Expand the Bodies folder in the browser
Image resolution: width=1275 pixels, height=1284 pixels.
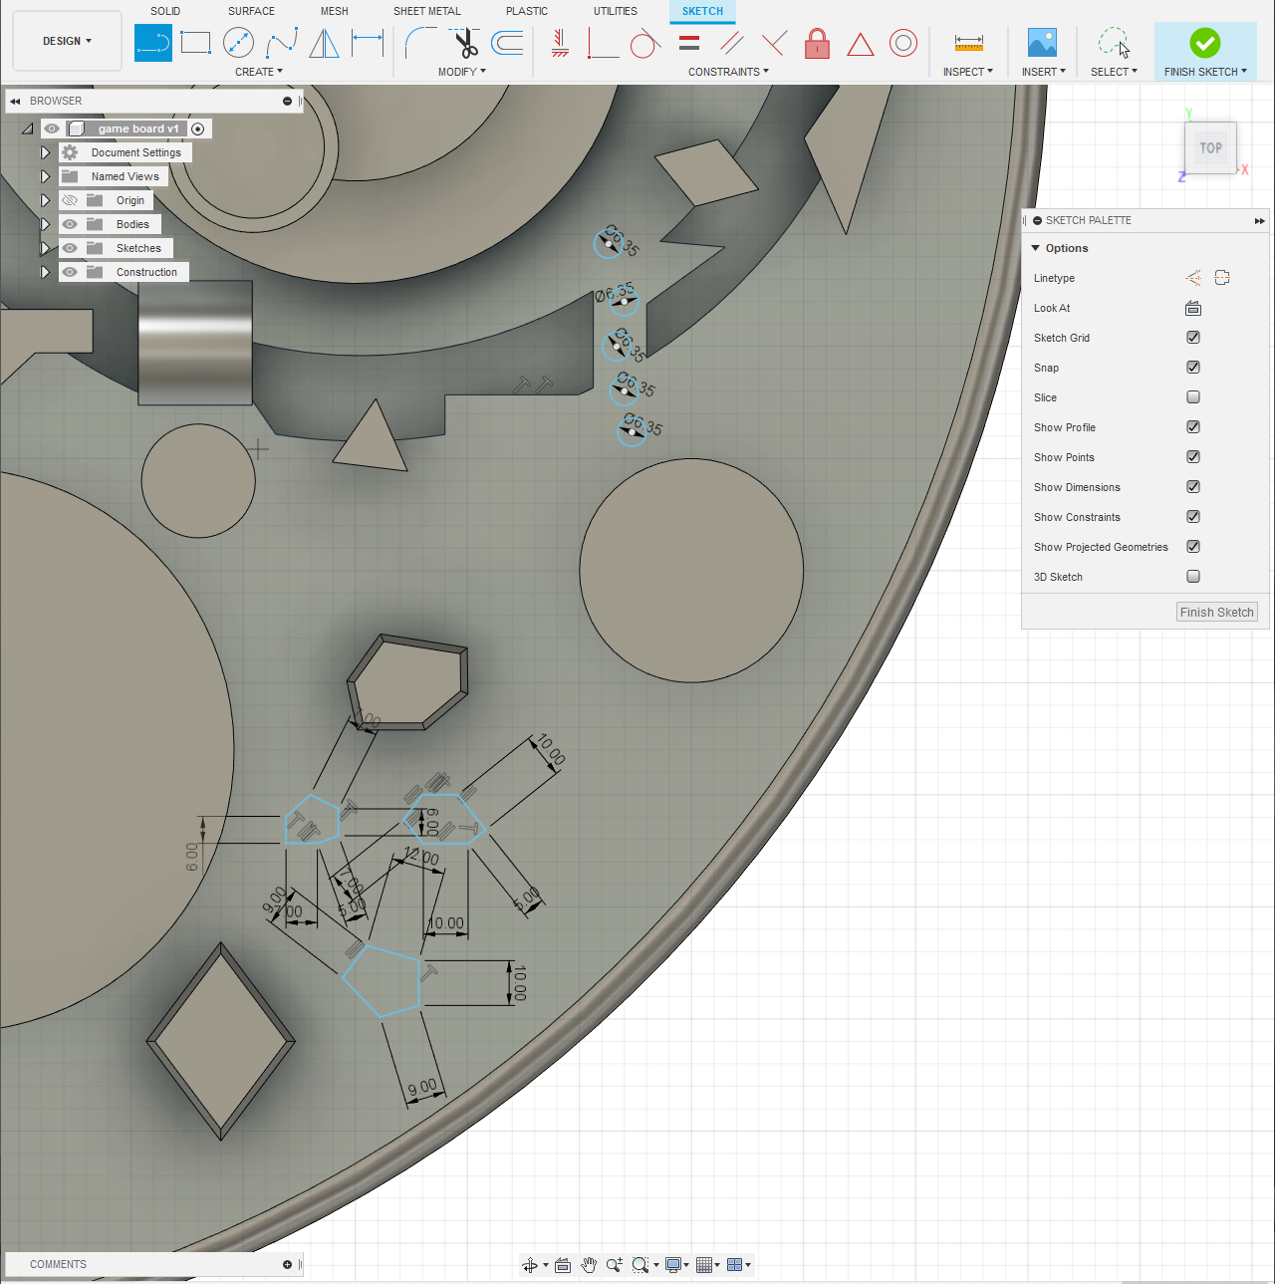[x=45, y=223]
